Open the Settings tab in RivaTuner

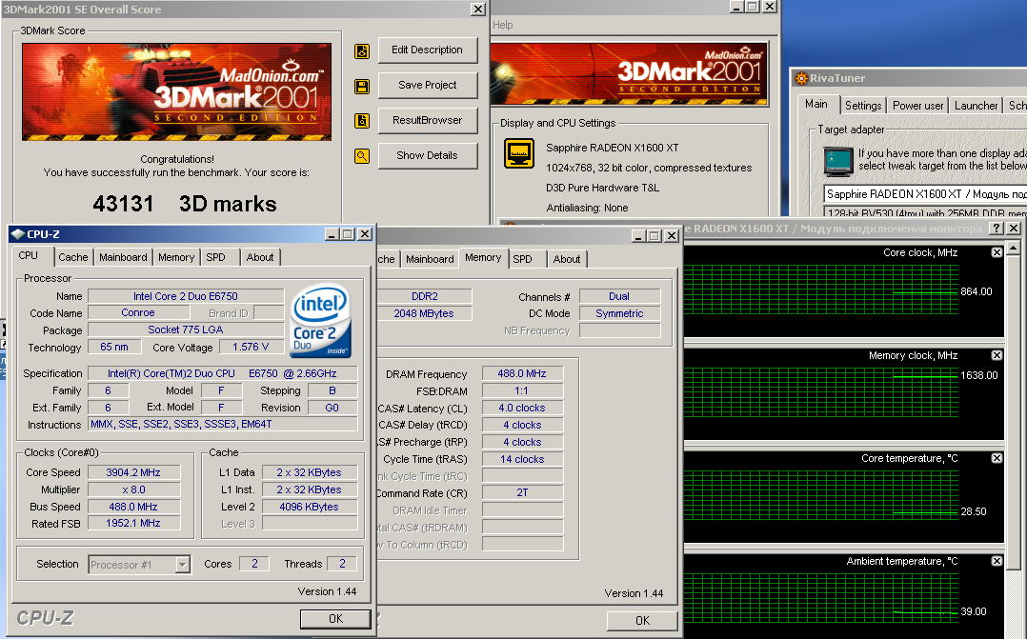click(862, 106)
